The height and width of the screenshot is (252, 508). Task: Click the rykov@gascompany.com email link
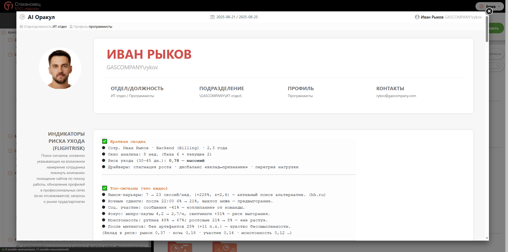[396, 96]
